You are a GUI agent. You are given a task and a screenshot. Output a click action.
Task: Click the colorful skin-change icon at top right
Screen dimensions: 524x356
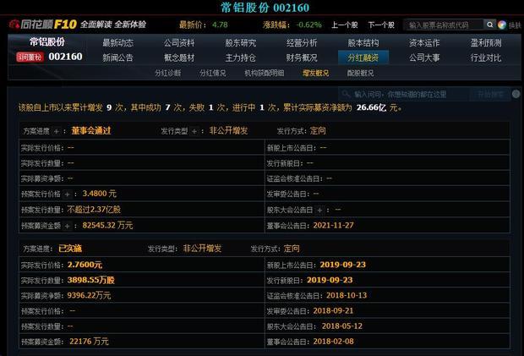pos(502,25)
